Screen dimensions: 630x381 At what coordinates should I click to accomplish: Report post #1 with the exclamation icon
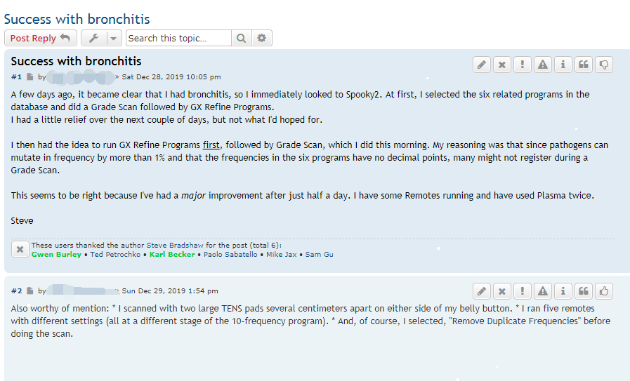point(522,65)
